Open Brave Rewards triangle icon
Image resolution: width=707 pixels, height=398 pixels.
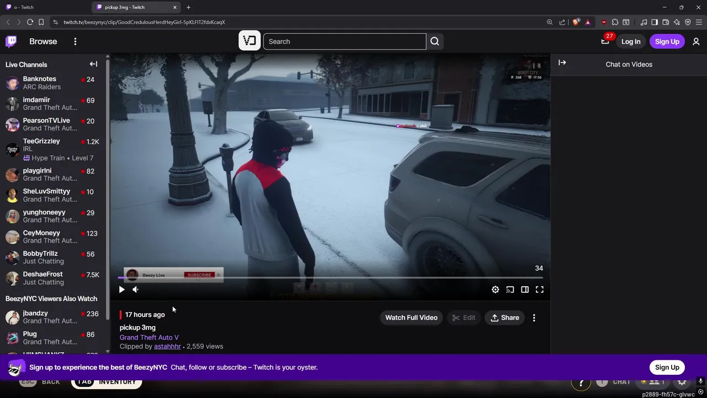(588, 22)
